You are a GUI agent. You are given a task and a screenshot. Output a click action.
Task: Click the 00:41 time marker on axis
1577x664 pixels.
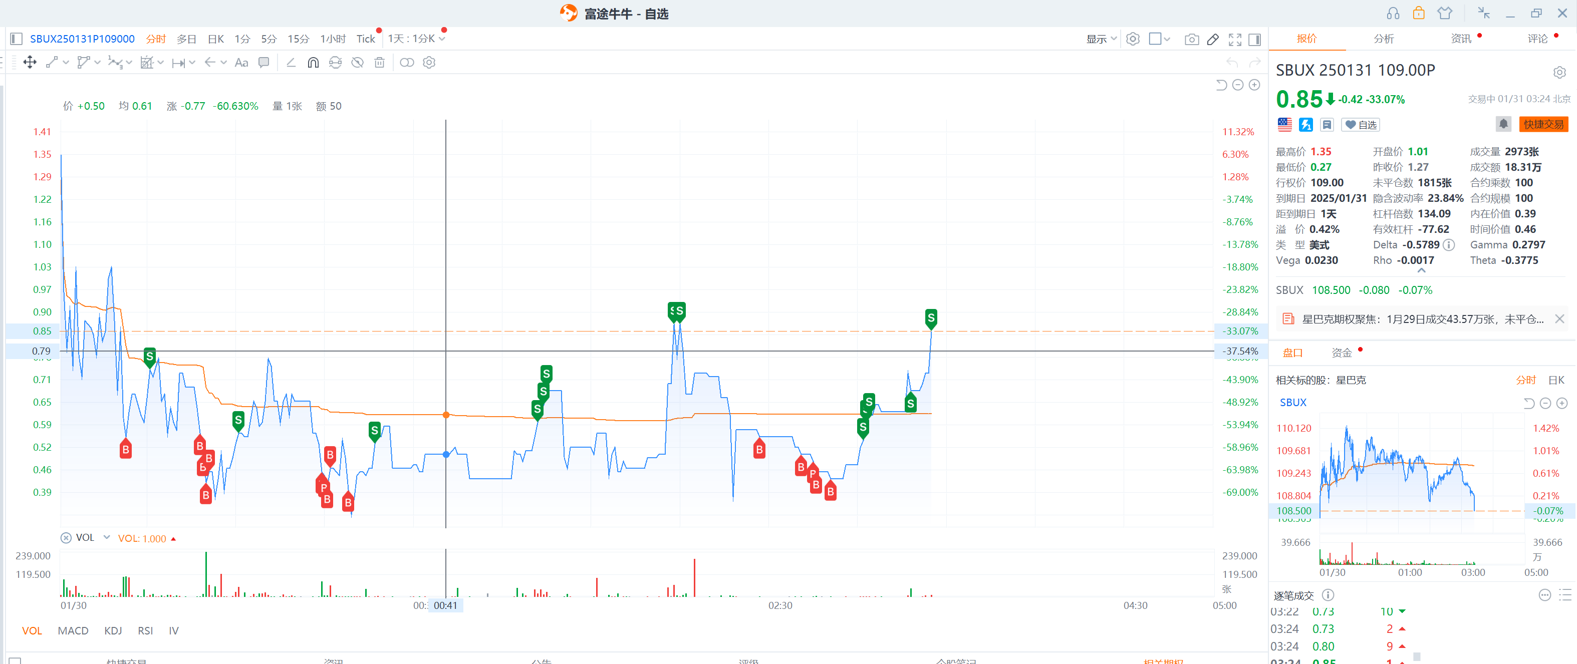click(x=445, y=605)
